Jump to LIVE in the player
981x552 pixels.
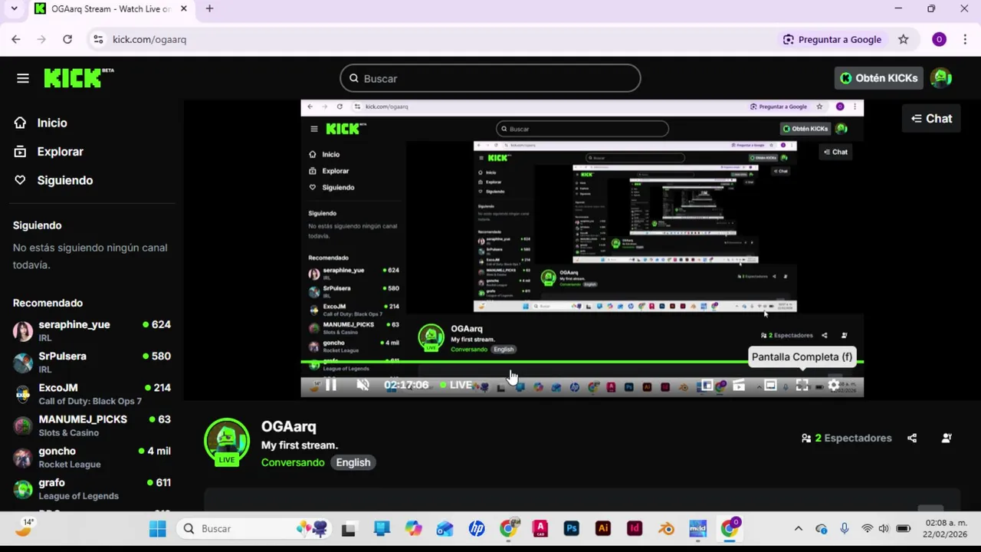[456, 385]
